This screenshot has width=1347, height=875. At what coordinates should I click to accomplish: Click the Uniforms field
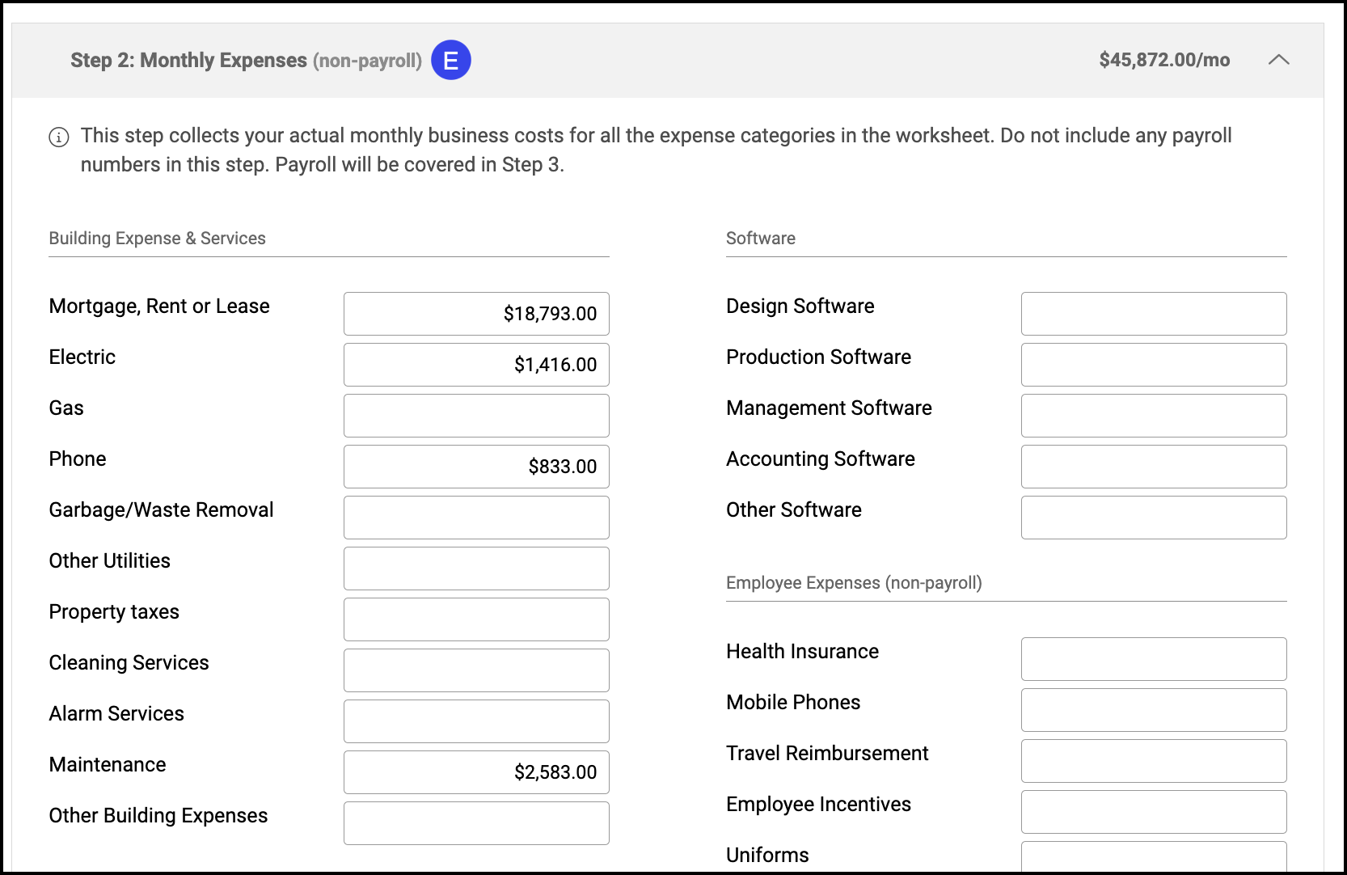point(1154,856)
